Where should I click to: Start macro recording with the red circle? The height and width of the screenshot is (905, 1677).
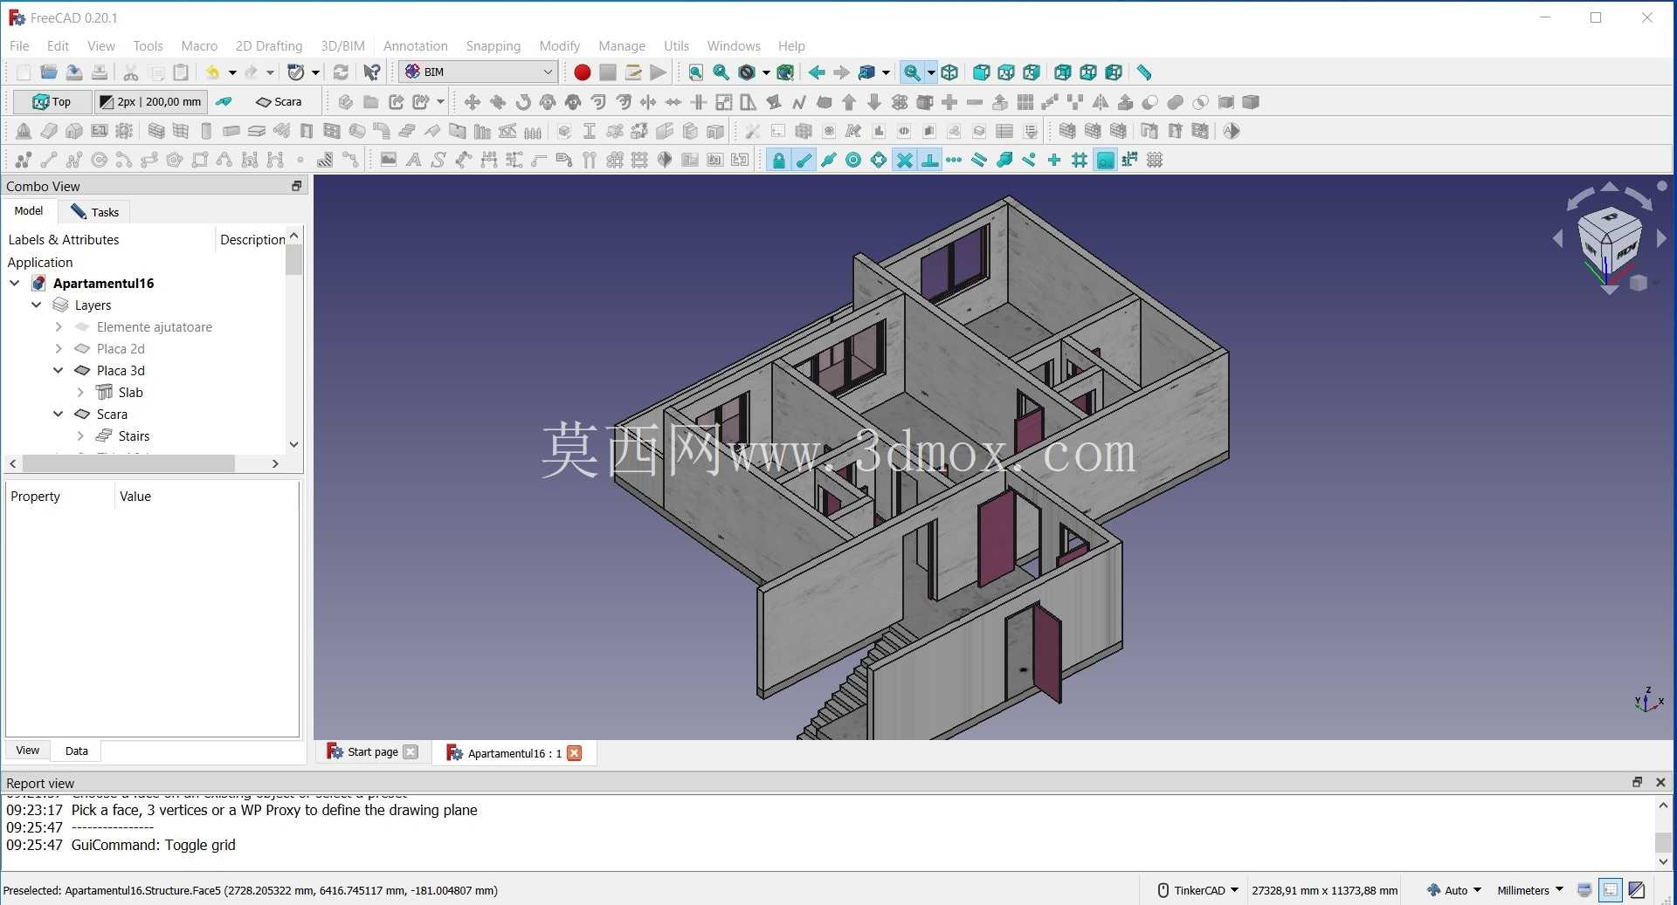click(x=583, y=72)
